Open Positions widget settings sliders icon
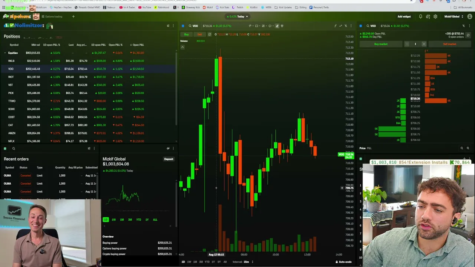The width and height of the screenshot is (475, 267). (168, 26)
